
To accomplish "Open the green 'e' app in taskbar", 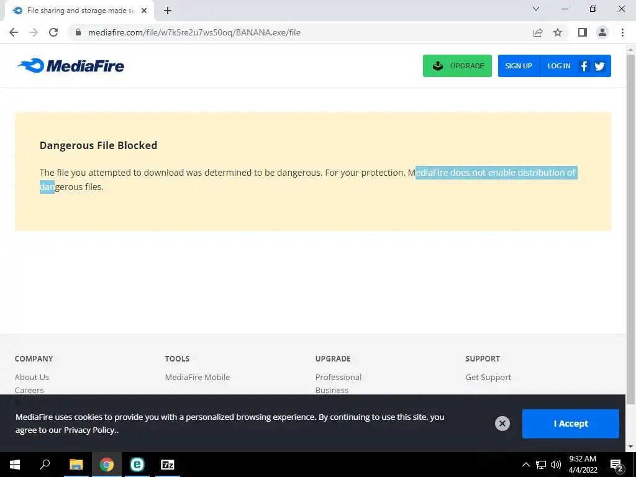I will point(137,465).
